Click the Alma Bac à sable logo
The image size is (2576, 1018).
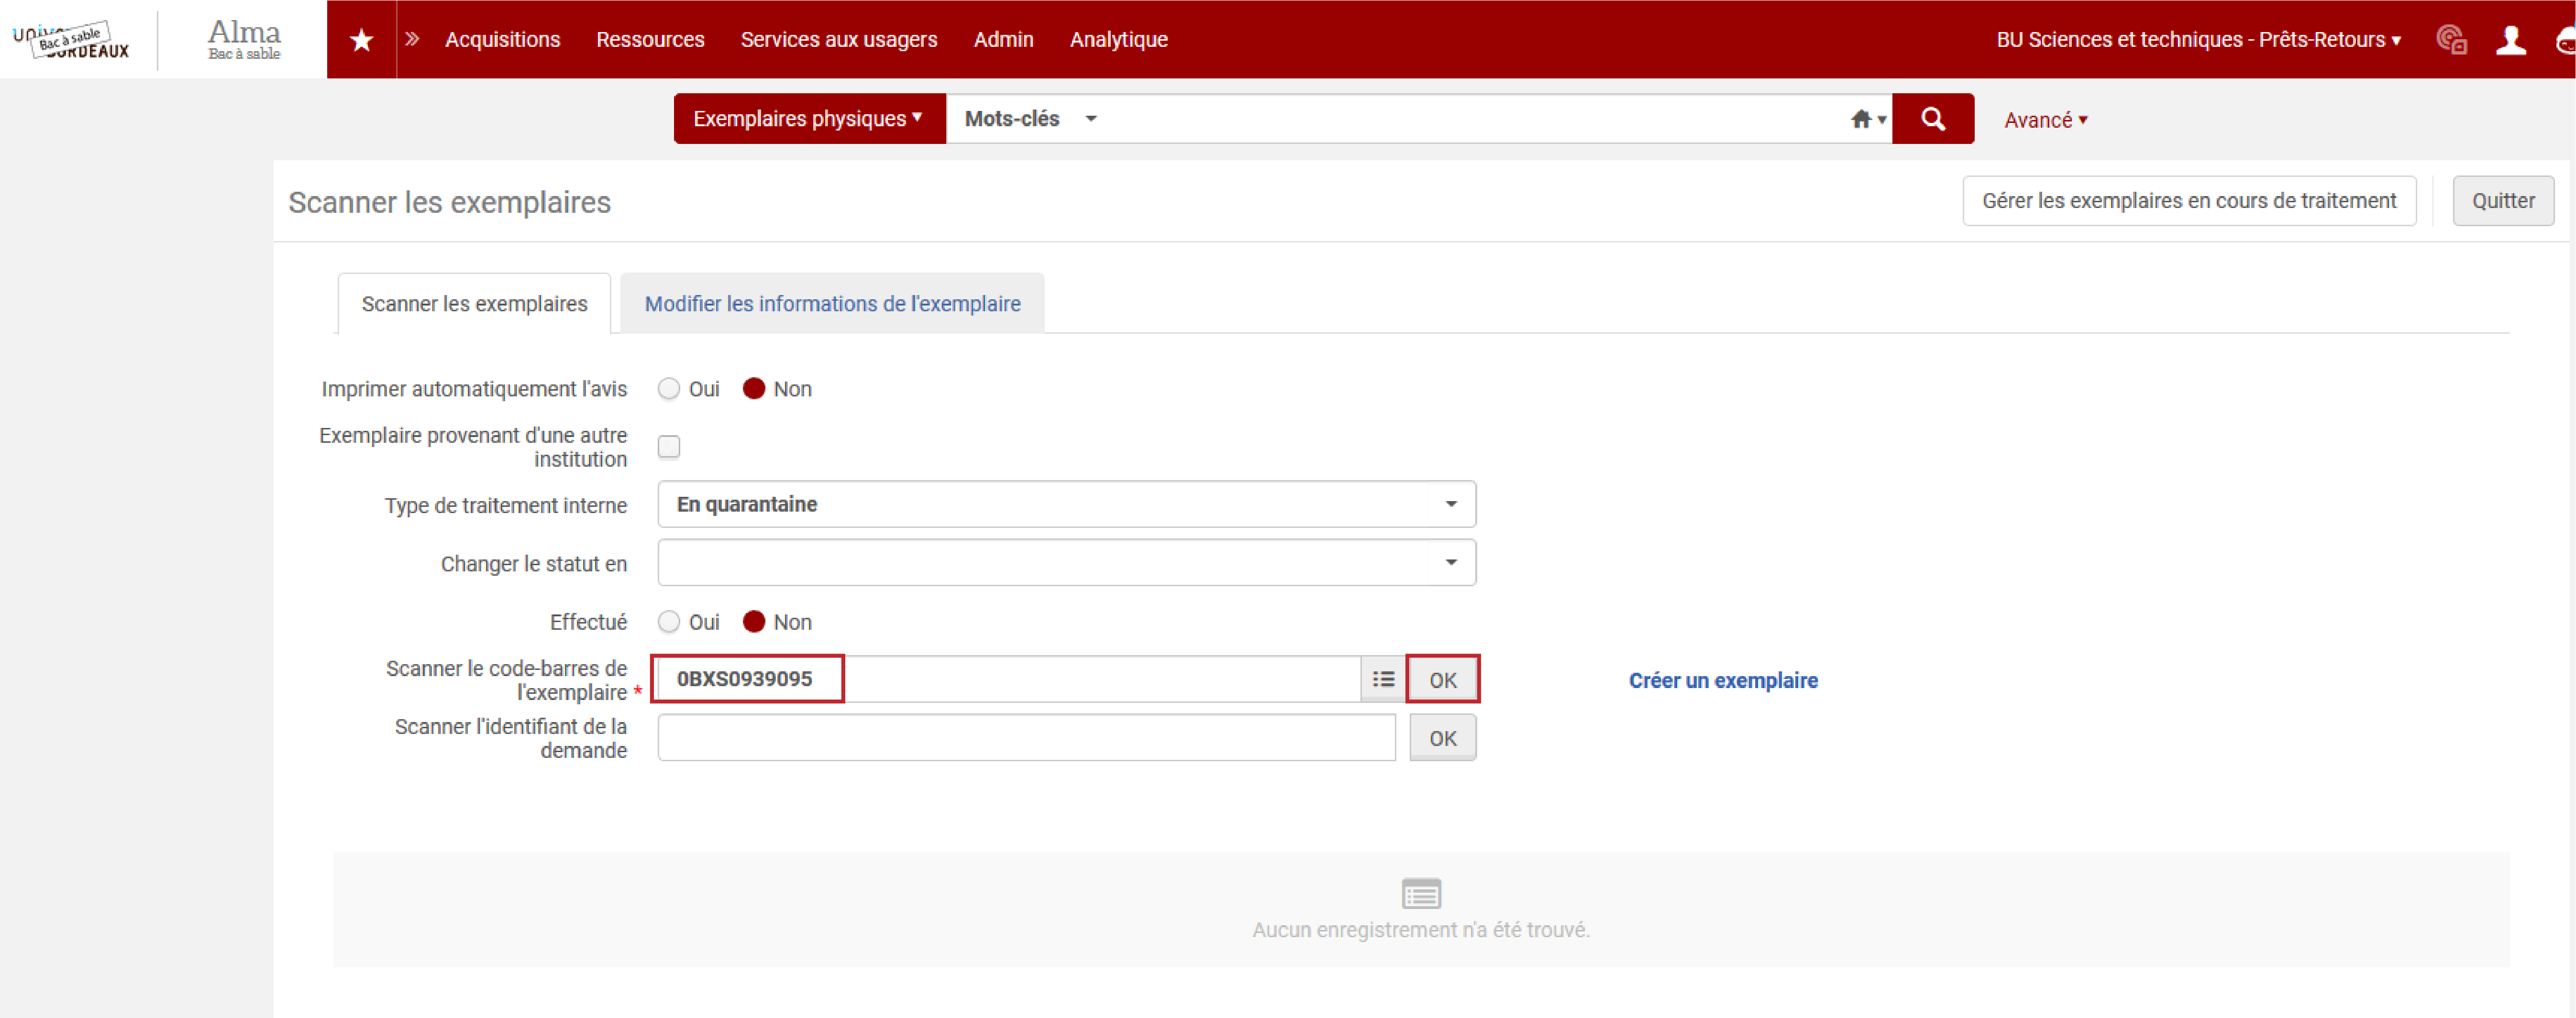coord(244,40)
